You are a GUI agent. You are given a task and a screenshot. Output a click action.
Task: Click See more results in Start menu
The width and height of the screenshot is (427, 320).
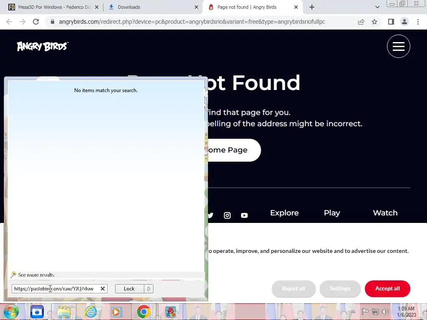(36, 275)
